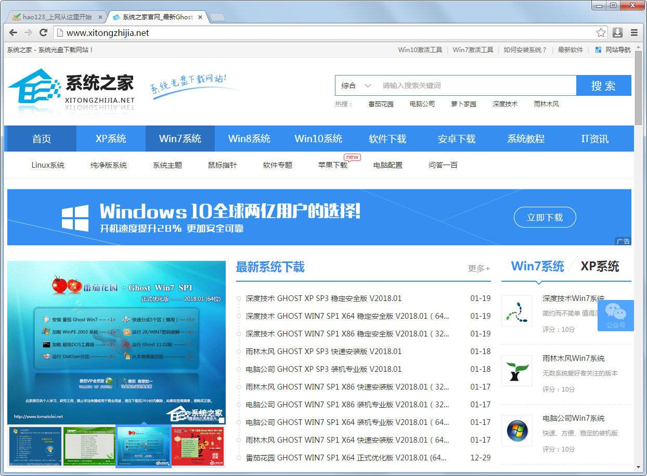Open the downloads icon in the toolbar
The image size is (647, 476).
[x=617, y=33]
